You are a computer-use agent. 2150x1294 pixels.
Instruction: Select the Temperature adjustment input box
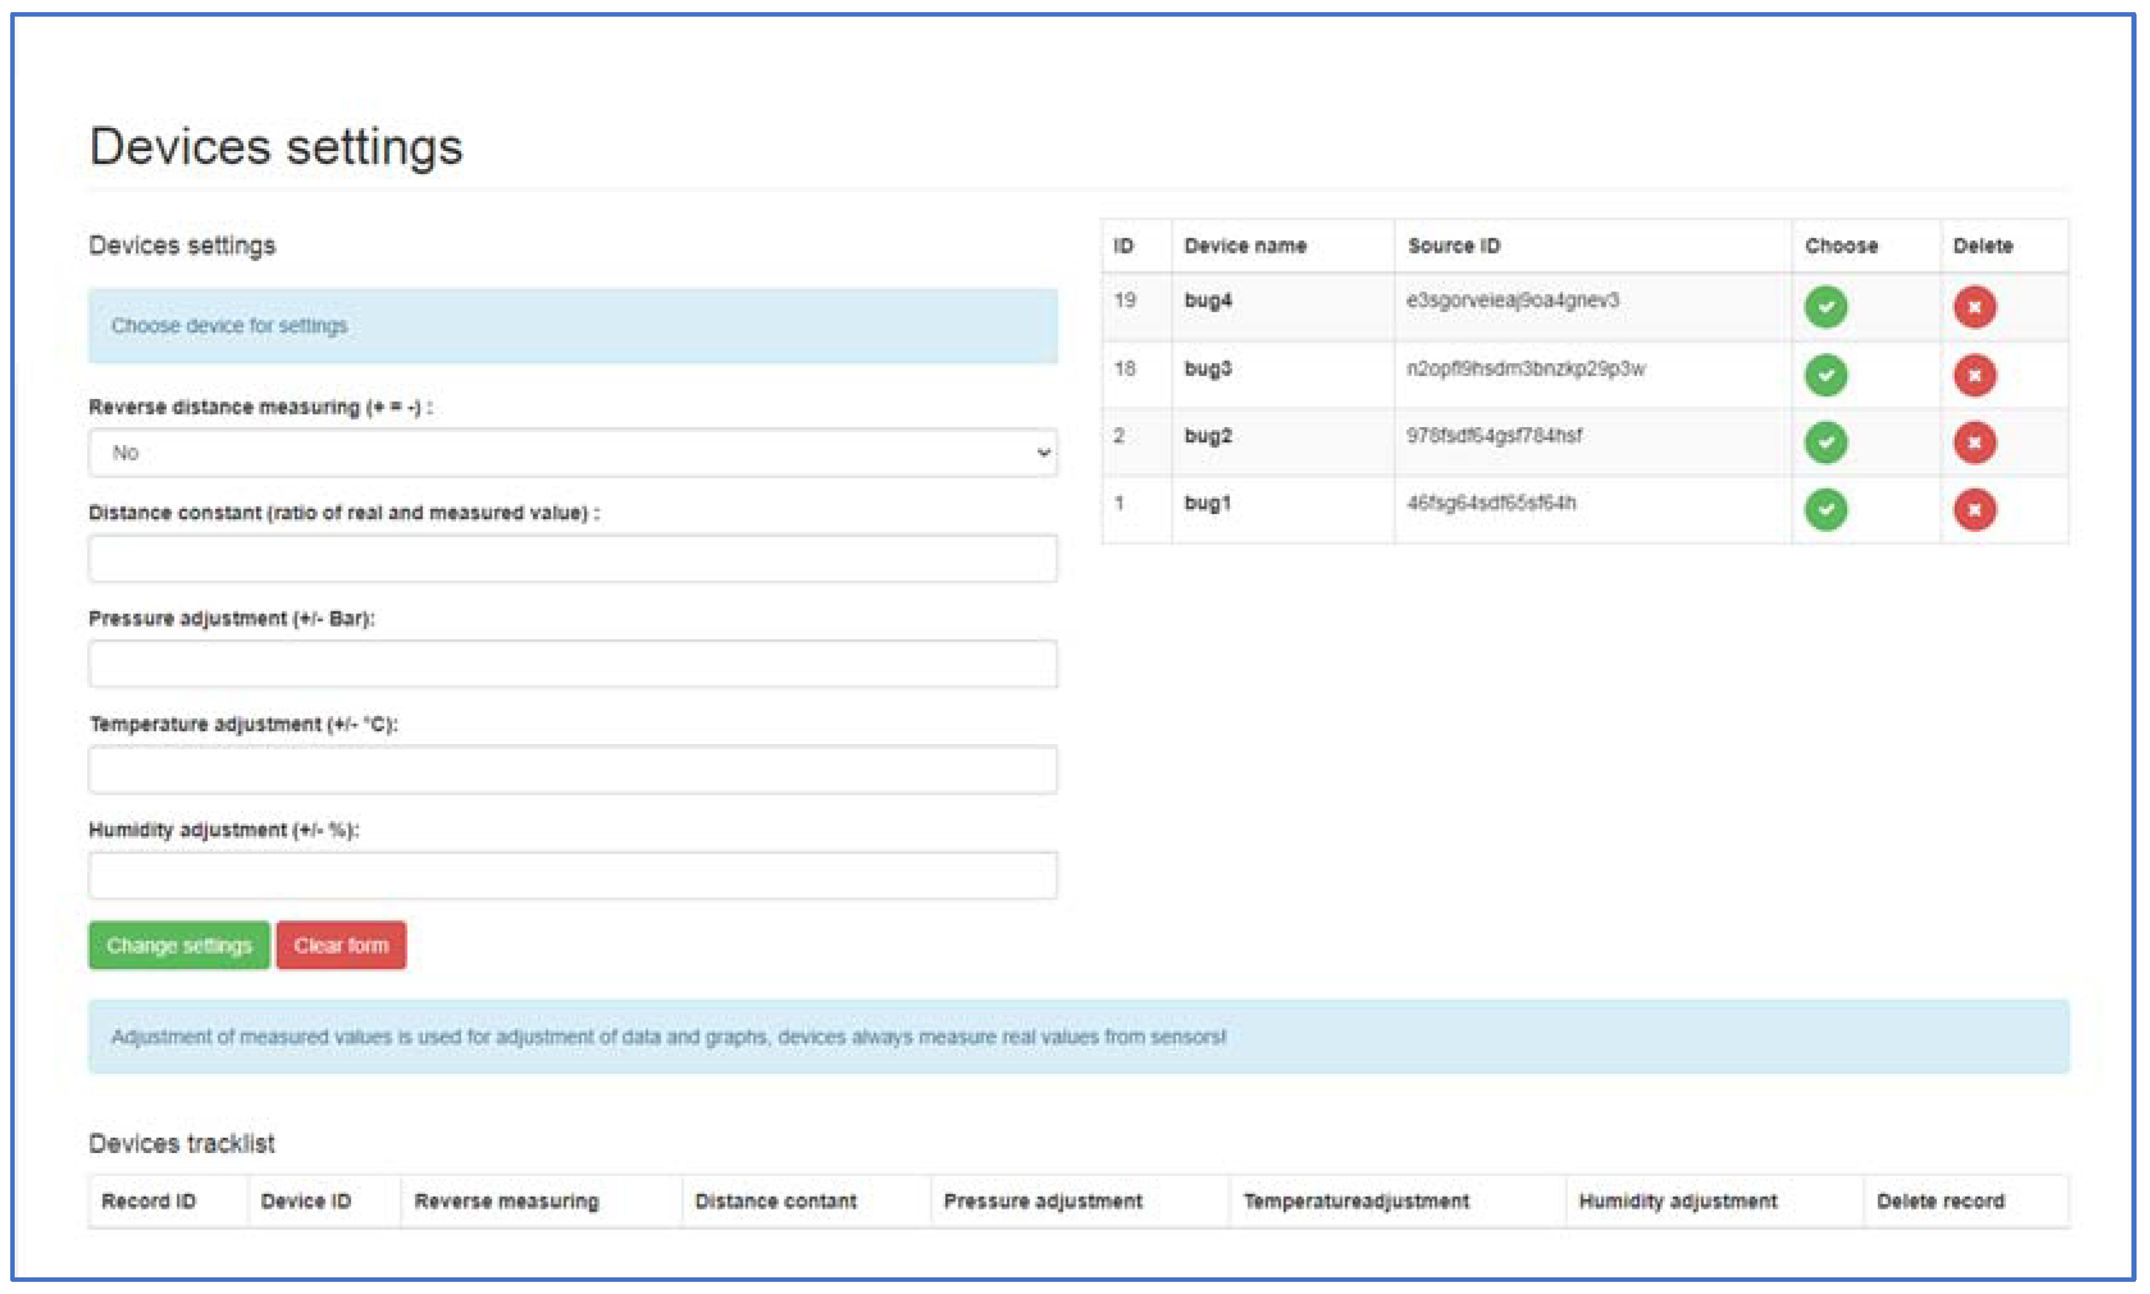572,769
